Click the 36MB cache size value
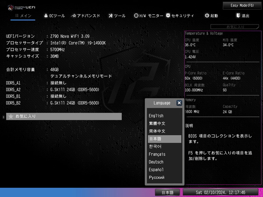The image size is (263, 197). [54, 56]
